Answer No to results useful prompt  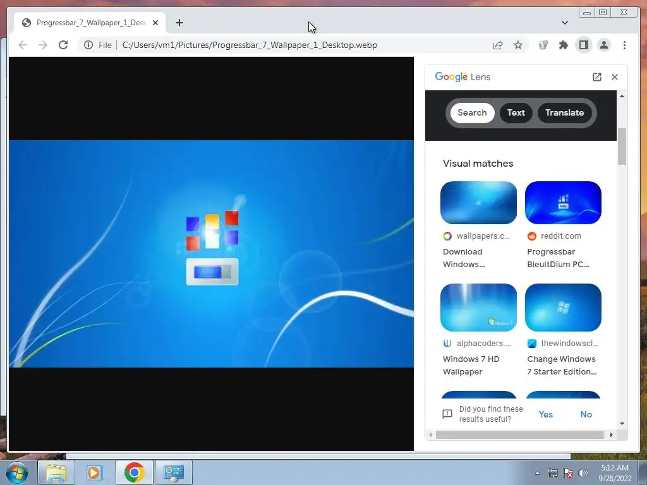586,414
